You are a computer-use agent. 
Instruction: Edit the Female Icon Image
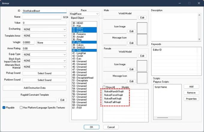(x=131, y=69)
